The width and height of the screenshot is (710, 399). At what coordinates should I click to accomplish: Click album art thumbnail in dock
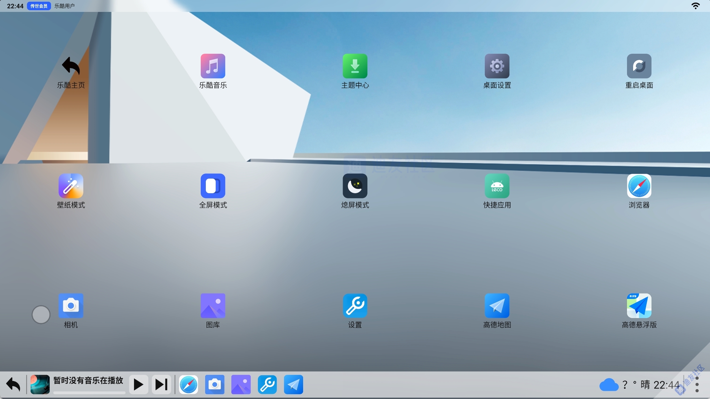click(x=40, y=385)
